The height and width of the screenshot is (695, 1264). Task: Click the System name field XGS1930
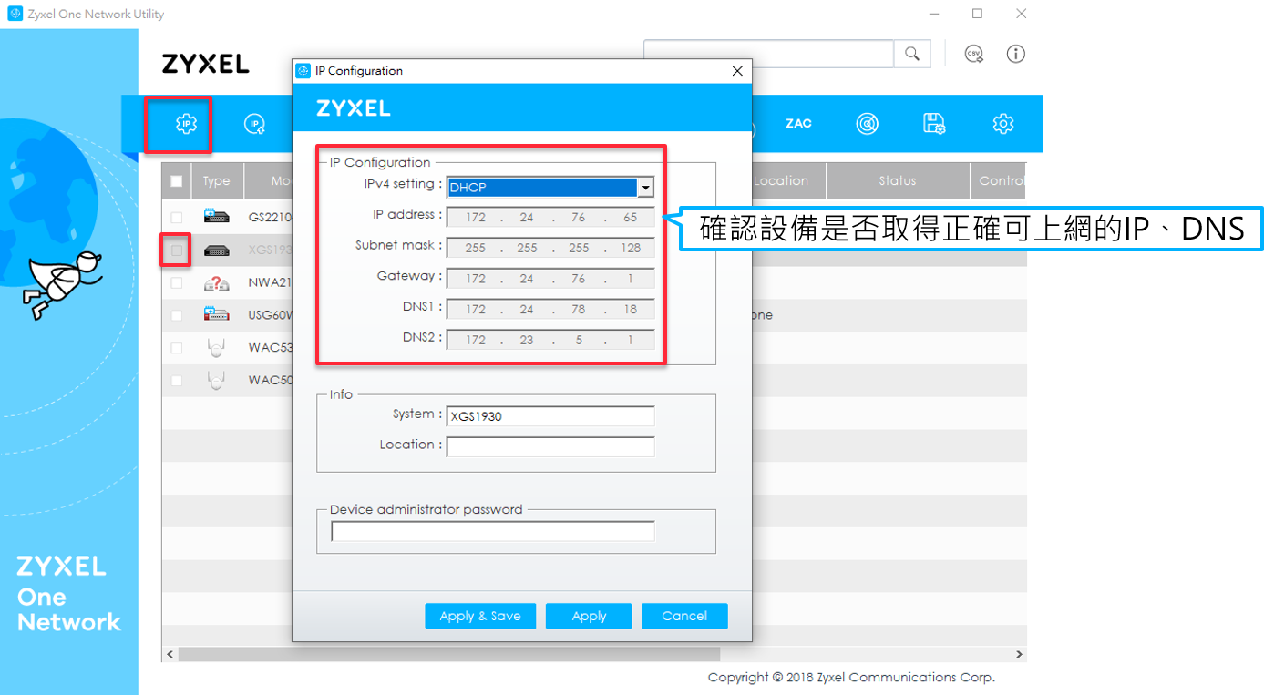[550, 416]
